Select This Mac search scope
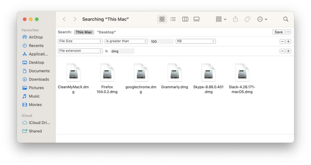Image resolution: width=311 pixels, height=165 pixels. [84, 32]
